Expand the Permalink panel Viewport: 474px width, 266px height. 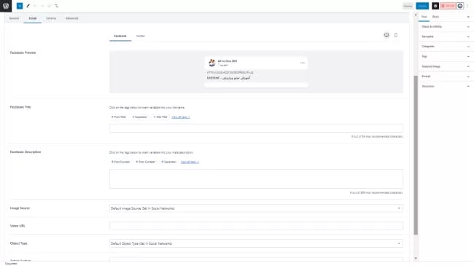(x=446, y=36)
